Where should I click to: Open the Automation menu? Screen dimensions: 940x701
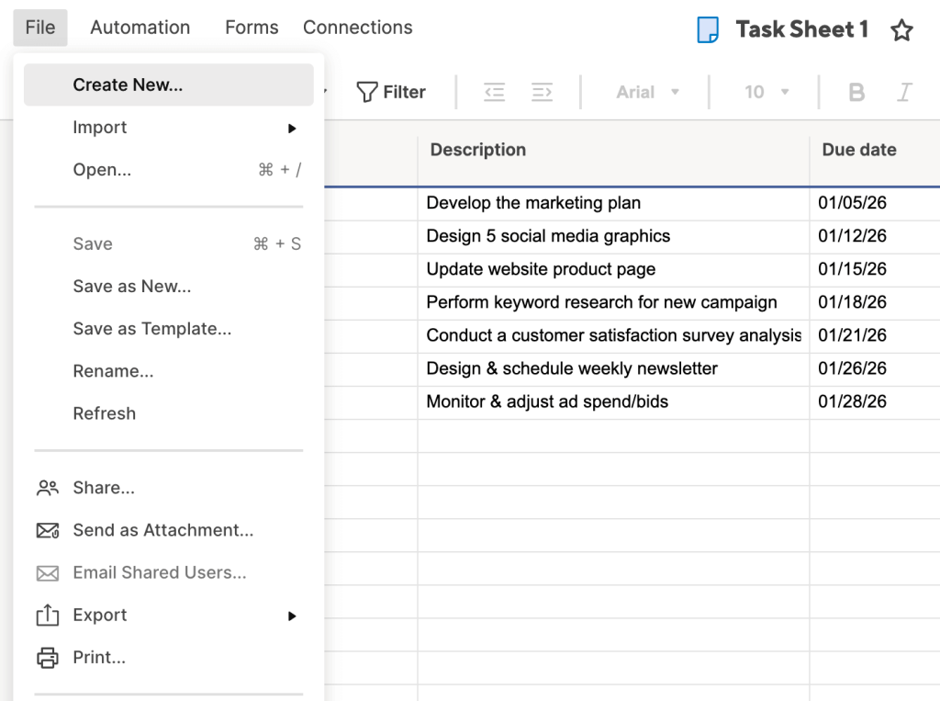(140, 28)
